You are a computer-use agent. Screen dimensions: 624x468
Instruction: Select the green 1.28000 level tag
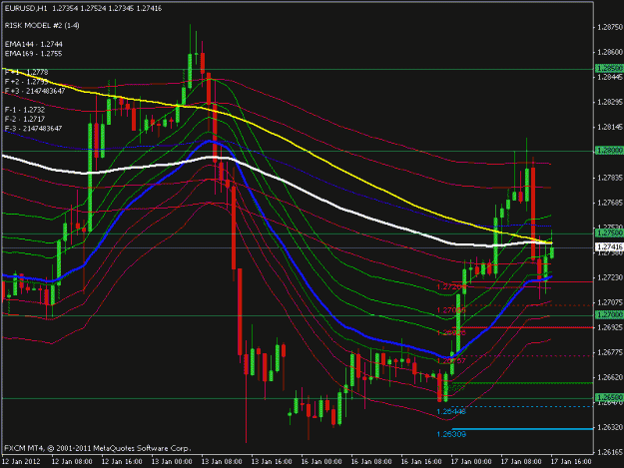[609, 151]
